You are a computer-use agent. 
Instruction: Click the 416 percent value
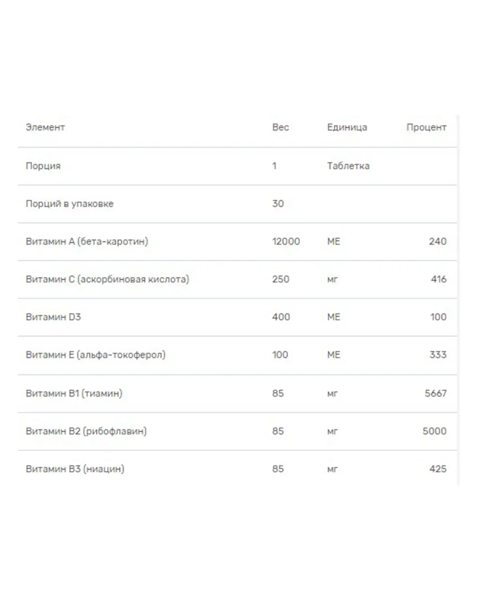coord(439,279)
